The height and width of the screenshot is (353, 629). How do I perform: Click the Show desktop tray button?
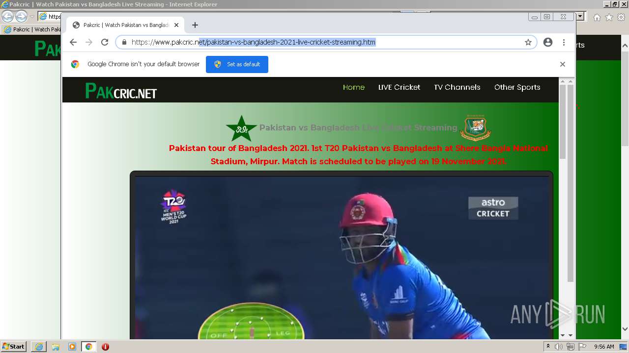(x=624, y=347)
